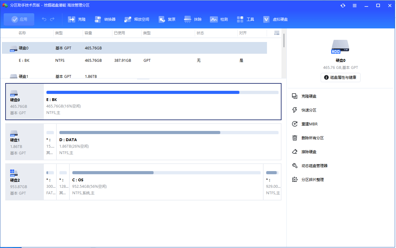Open the Tools (工具) menu icon
Screen dimensions: 396x248
tap(240, 19)
